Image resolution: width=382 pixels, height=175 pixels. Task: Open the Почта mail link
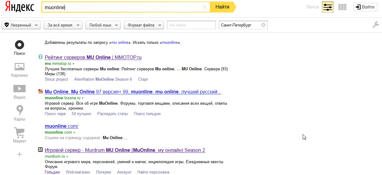click(x=312, y=7)
